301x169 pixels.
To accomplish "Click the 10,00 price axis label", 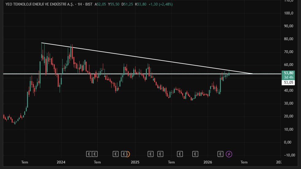I will coord(288,129).
